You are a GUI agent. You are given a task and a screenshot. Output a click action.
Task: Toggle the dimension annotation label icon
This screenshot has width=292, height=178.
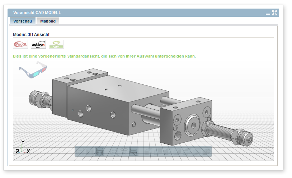pyautogui.click(x=134, y=152)
